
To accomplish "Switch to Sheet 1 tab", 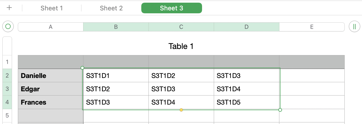I will point(52,8).
